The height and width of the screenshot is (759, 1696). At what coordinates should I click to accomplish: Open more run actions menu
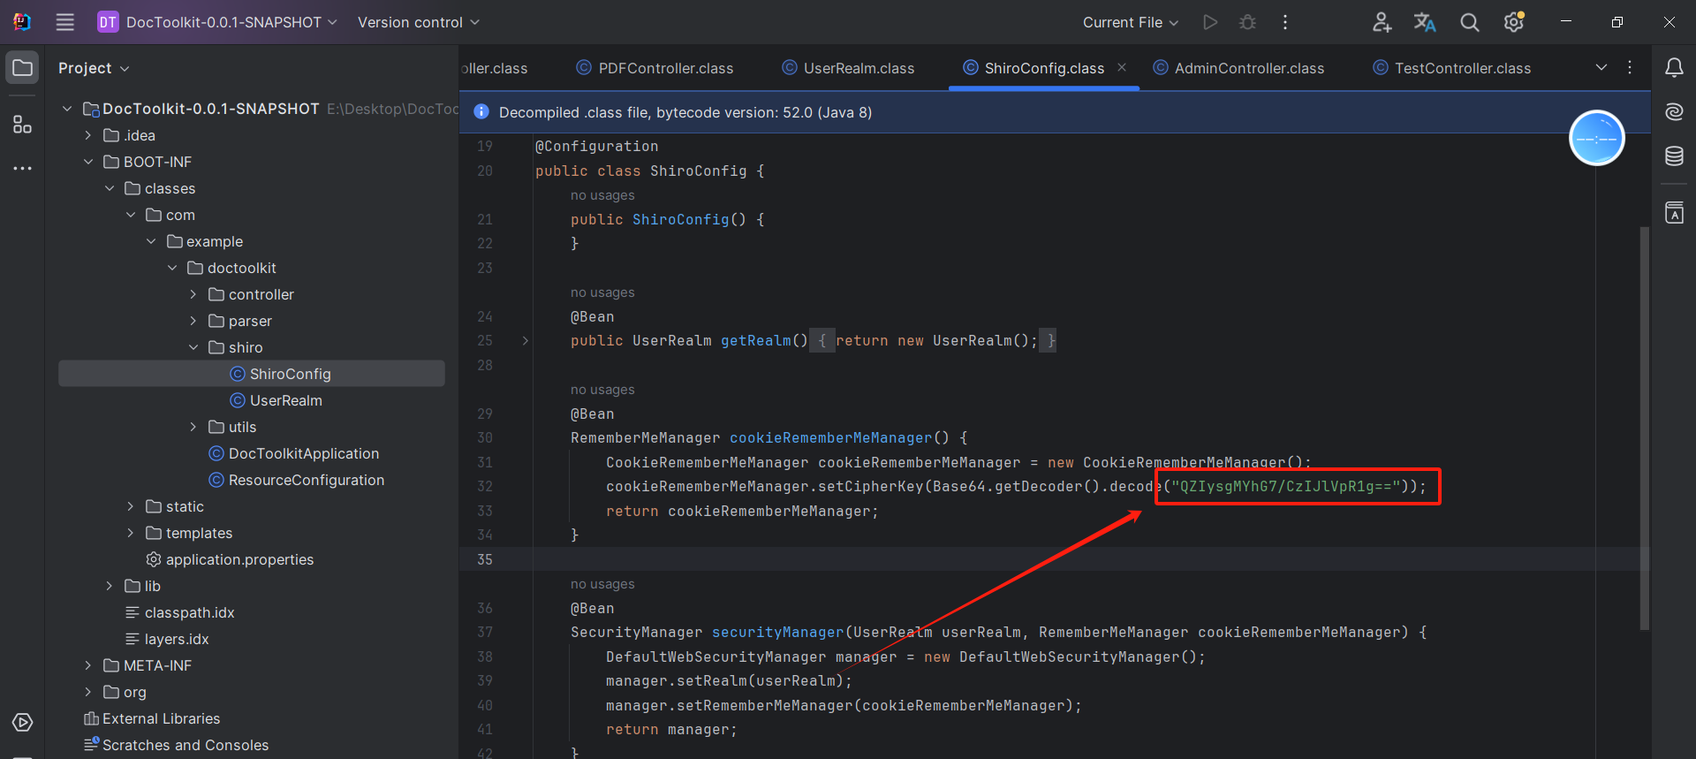click(1285, 22)
